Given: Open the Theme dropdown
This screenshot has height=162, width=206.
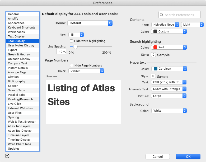Looking at the screenshot, I should coord(90,23).
